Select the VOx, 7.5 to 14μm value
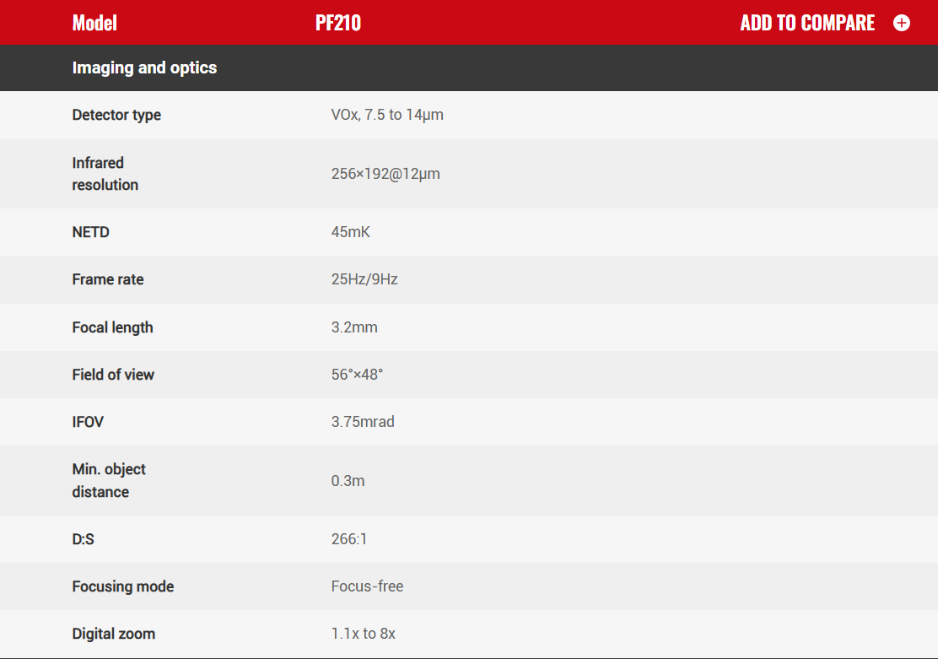Screen dimensions: 938x659 click(x=387, y=115)
